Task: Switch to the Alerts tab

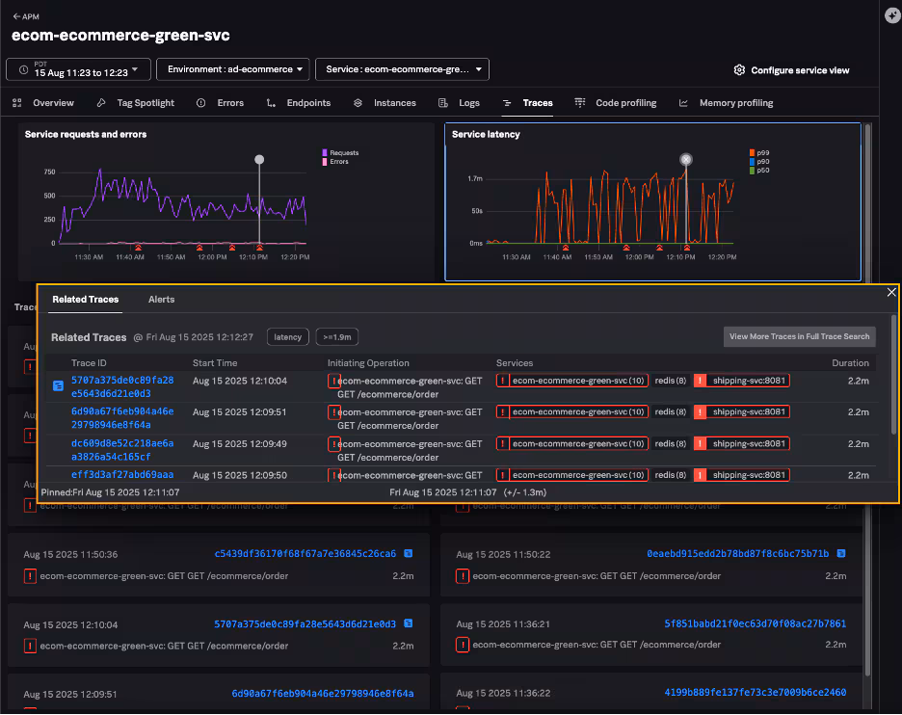Action: point(161,300)
